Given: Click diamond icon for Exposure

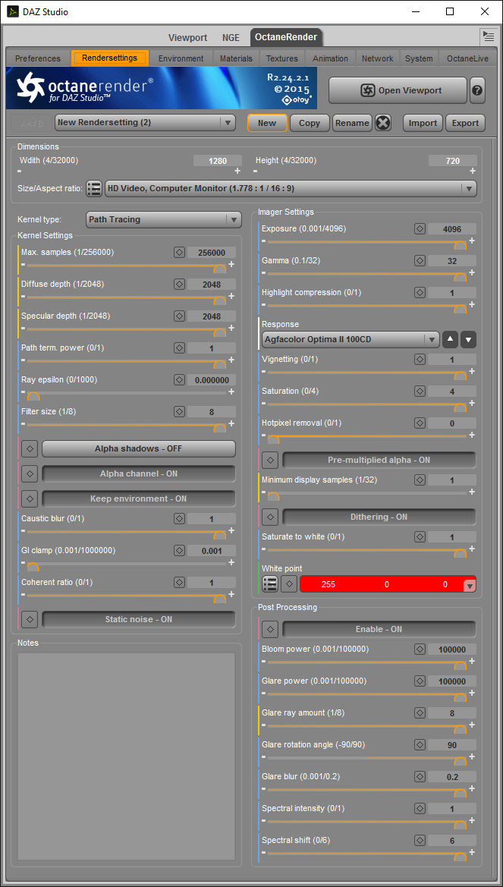Looking at the screenshot, I should point(420,228).
